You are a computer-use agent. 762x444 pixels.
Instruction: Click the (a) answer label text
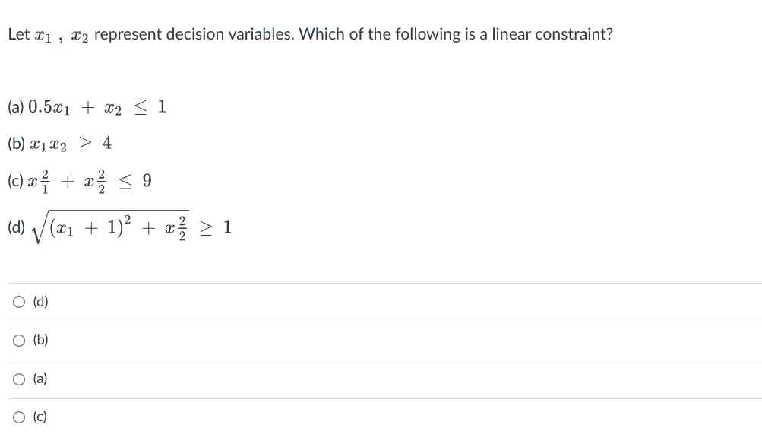pos(38,379)
